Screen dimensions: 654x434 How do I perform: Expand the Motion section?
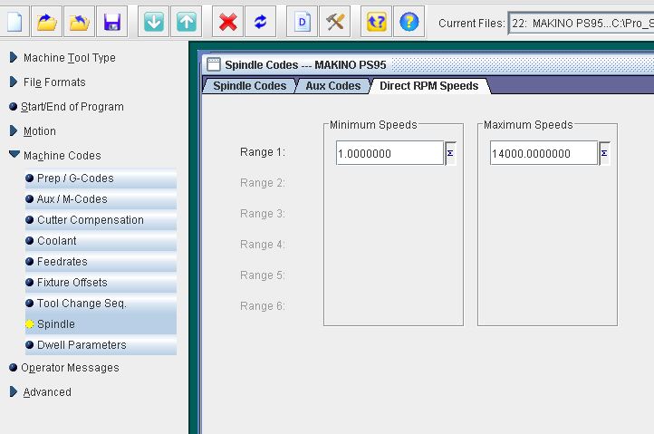click(x=14, y=130)
